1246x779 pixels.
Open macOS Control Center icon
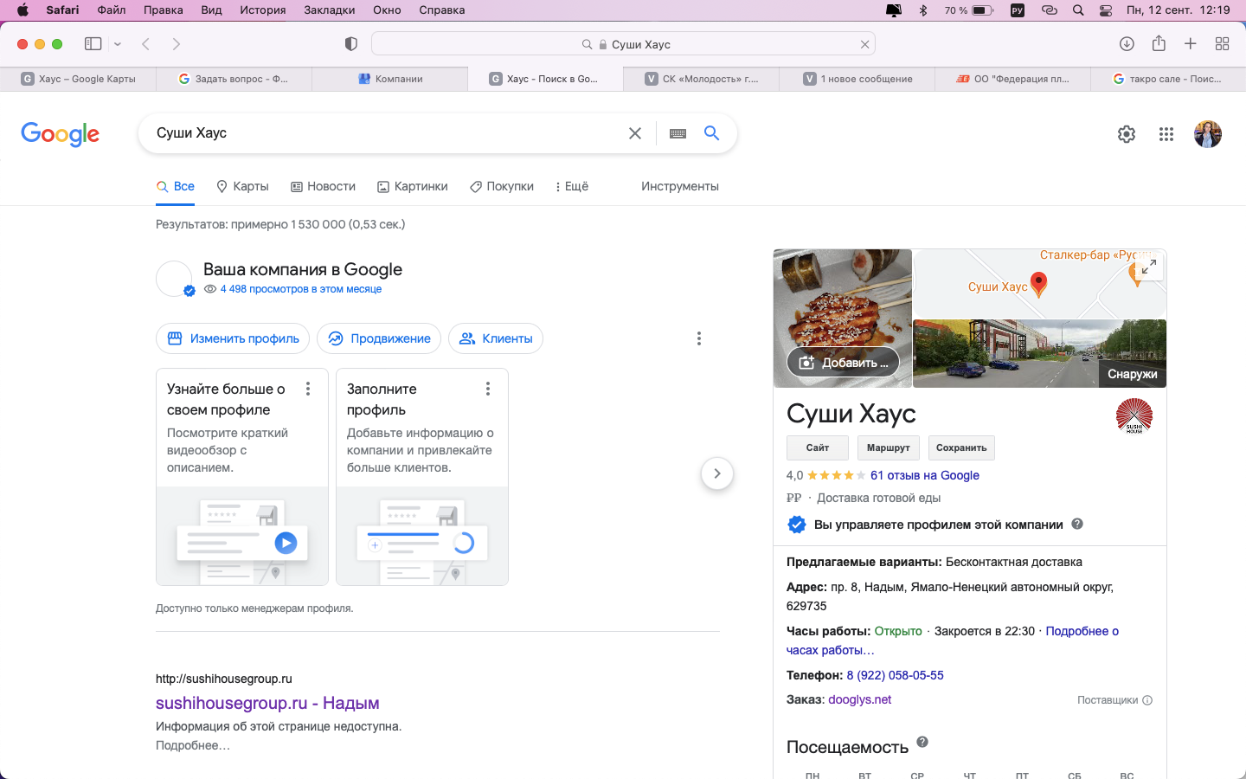pos(1106,10)
